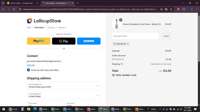This screenshot has height=112, width=200.
Task: Focus the First name field
Action: point(45,104)
